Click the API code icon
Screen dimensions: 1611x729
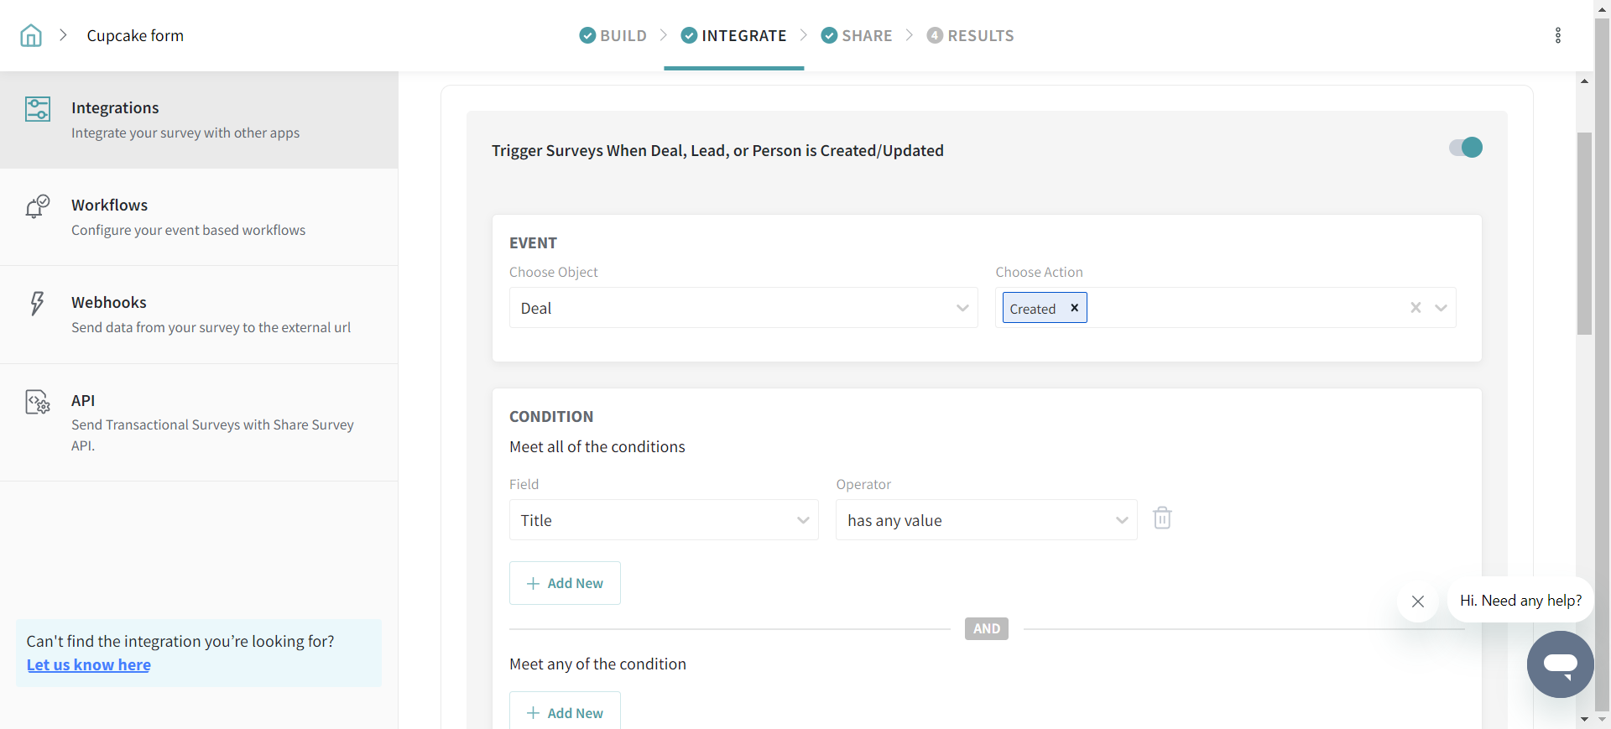(38, 403)
